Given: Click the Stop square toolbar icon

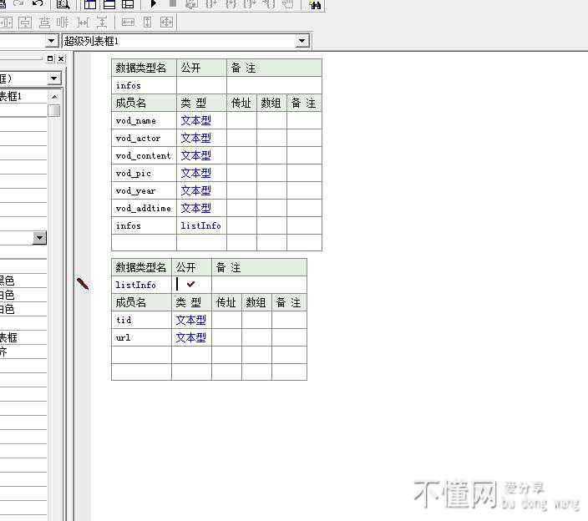Looking at the screenshot, I should (172, 4).
